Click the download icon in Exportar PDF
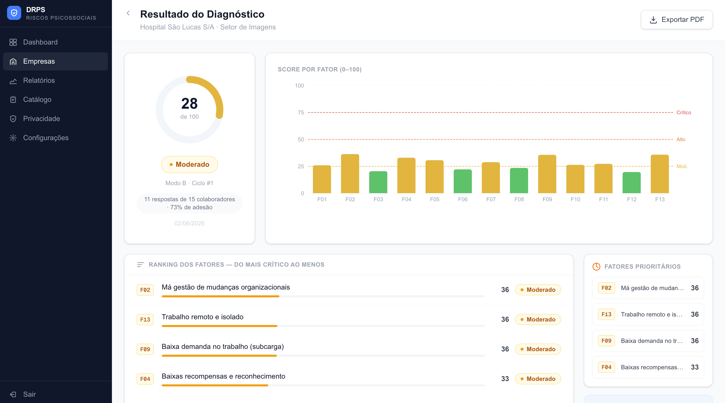The height and width of the screenshot is (403, 725). [x=653, y=20]
